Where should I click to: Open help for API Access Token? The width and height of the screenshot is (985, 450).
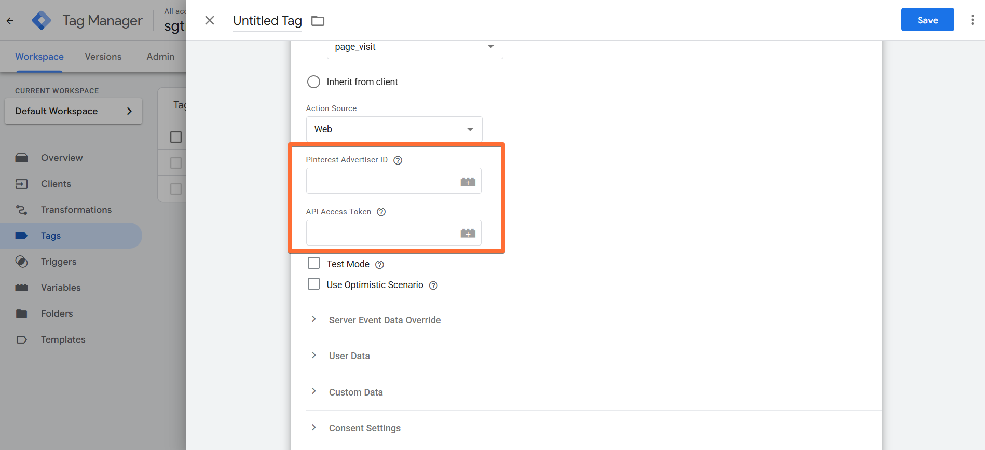pyautogui.click(x=381, y=212)
